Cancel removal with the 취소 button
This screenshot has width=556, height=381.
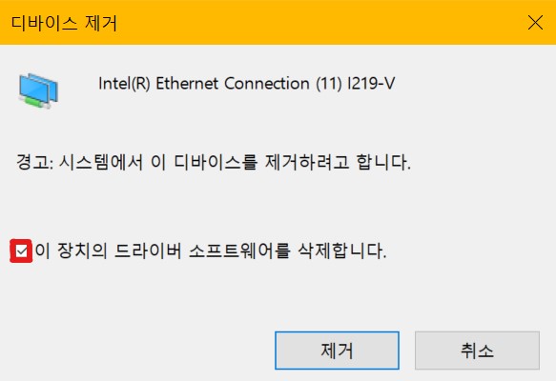(477, 351)
